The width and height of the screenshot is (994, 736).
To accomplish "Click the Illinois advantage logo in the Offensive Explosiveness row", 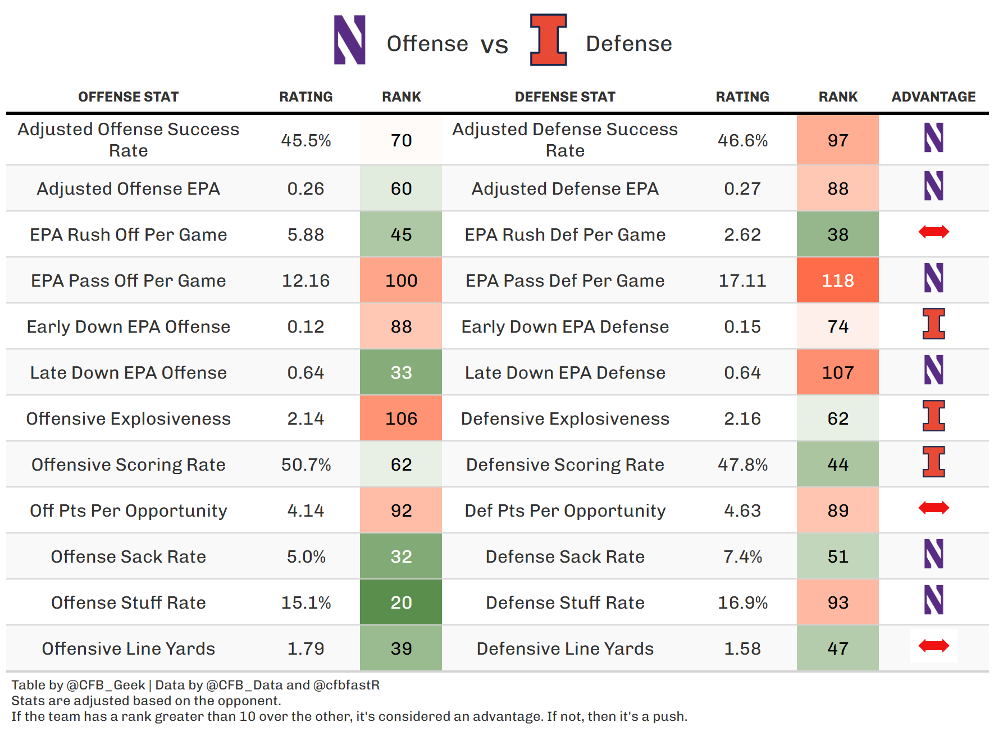I will (x=933, y=416).
